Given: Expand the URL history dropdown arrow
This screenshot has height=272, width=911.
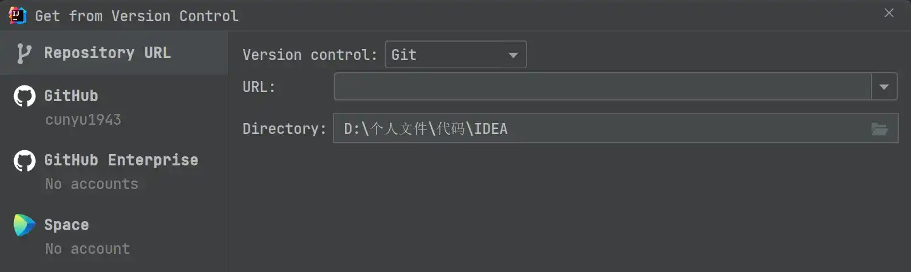Looking at the screenshot, I should [884, 87].
